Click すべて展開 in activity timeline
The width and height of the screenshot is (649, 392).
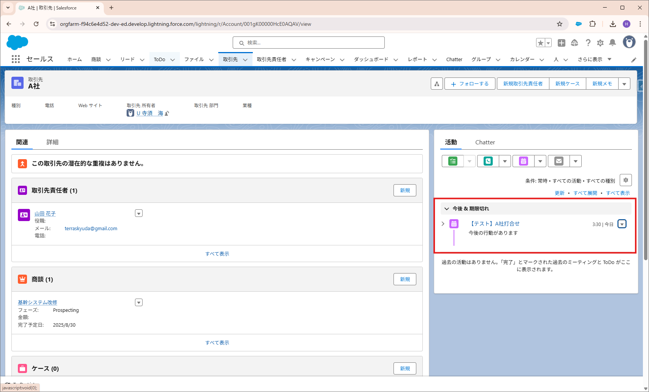[x=586, y=193]
